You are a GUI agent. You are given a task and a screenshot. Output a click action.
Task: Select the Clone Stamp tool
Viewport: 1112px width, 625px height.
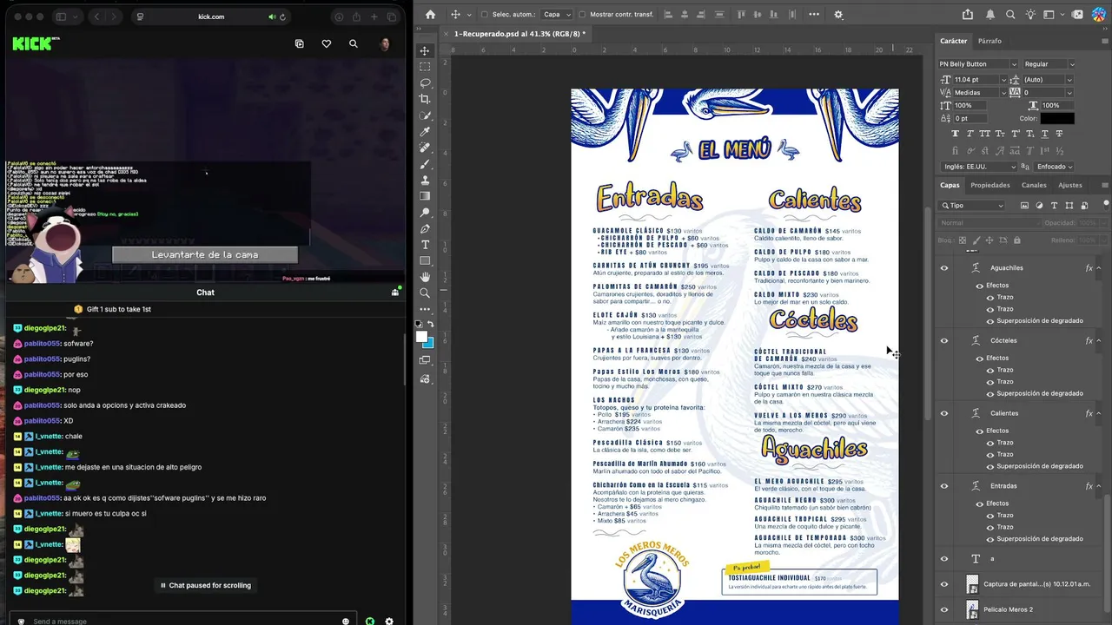[x=425, y=181]
